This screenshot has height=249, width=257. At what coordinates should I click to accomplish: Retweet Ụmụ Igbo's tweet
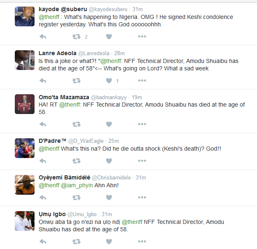76,241
